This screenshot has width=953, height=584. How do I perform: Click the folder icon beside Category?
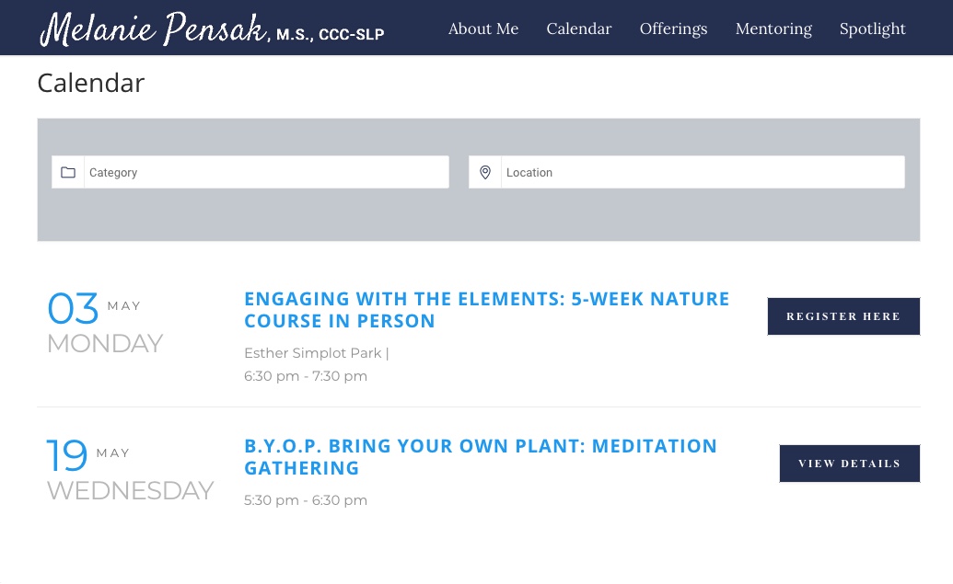click(68, 172)
